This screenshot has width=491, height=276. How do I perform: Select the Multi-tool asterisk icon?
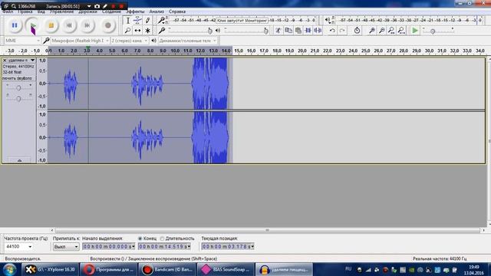147,31
